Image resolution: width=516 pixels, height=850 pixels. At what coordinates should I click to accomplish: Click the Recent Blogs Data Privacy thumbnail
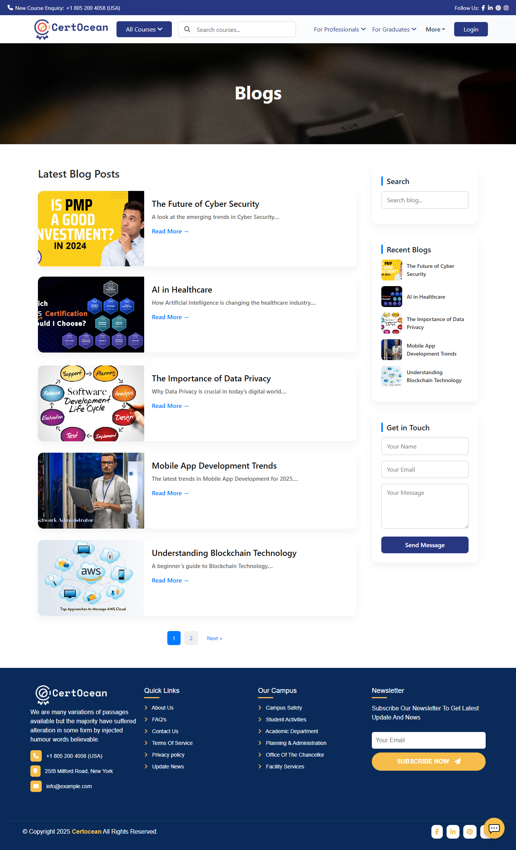[392, 323]
